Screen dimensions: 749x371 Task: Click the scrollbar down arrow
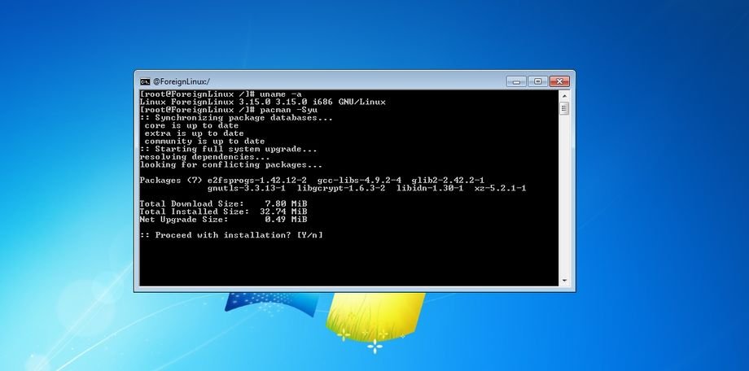[563, 280]
